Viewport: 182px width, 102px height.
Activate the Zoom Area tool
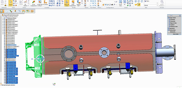click(120, 3)
